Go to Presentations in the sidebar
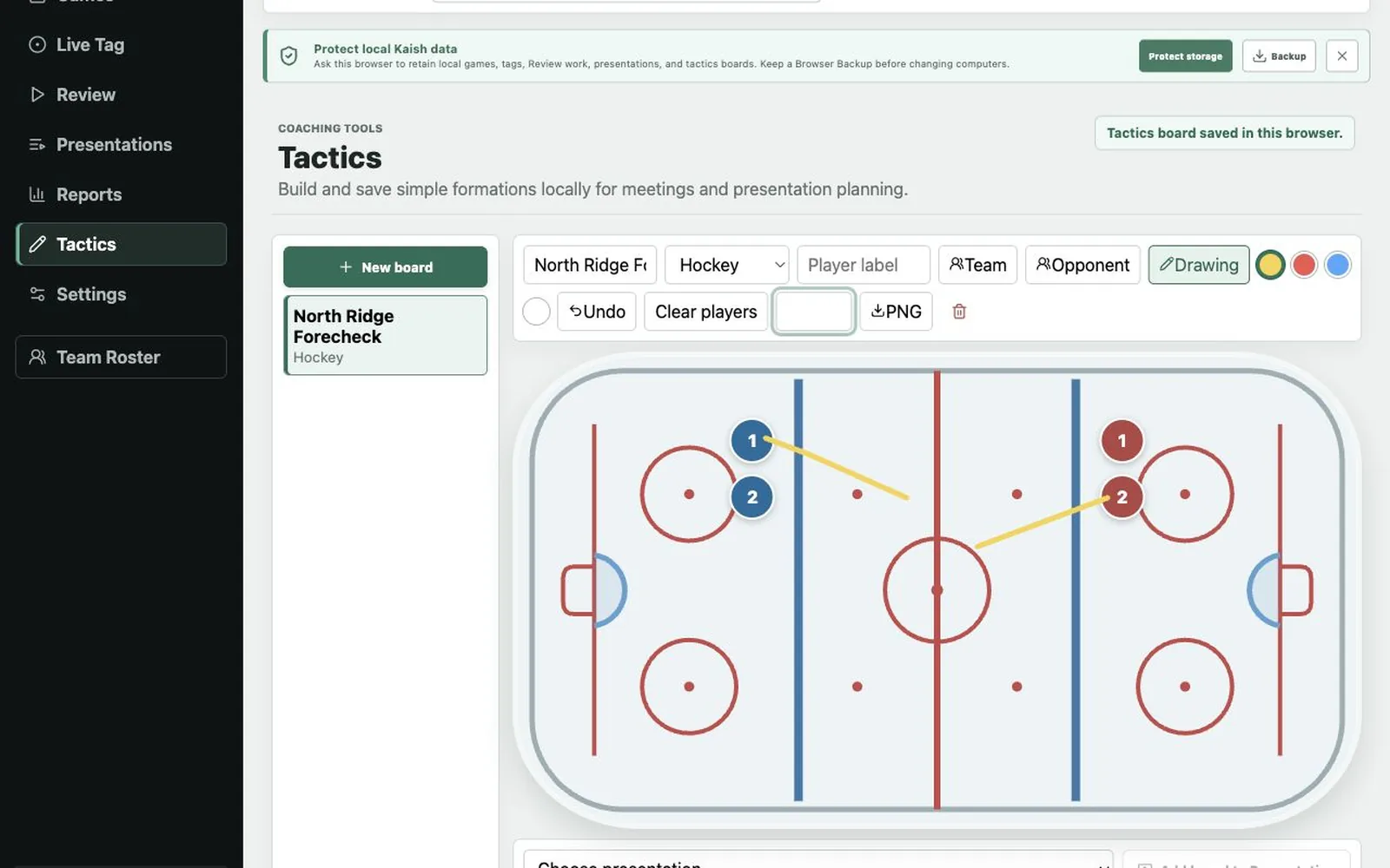1390x868 pixels. (121, 145)
